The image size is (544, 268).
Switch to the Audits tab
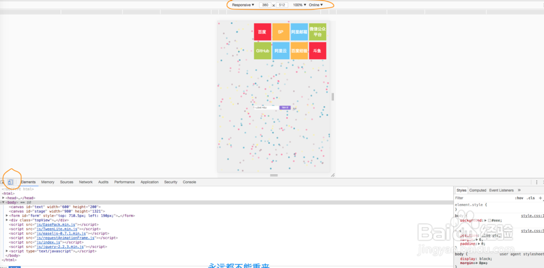click(x=103, y=182)
